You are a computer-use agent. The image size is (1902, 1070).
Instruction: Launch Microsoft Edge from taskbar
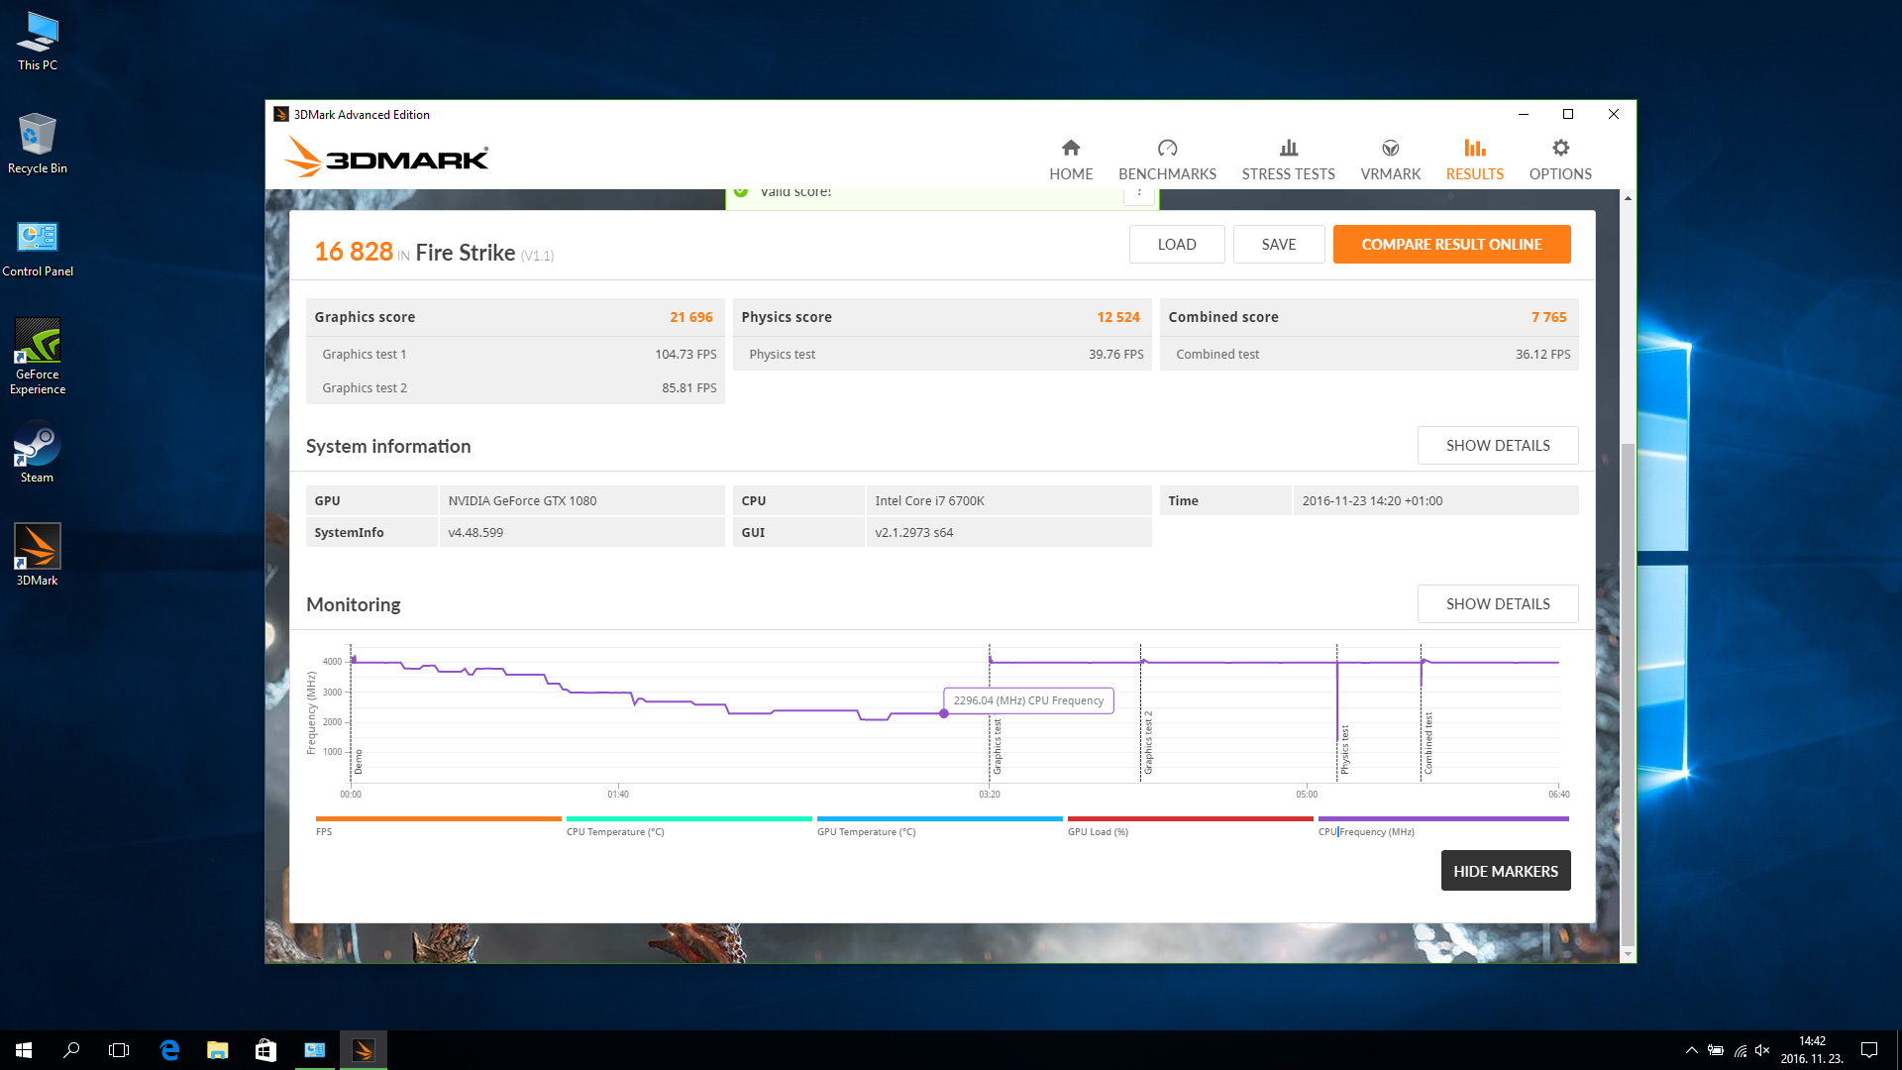tap(169, 1050)
